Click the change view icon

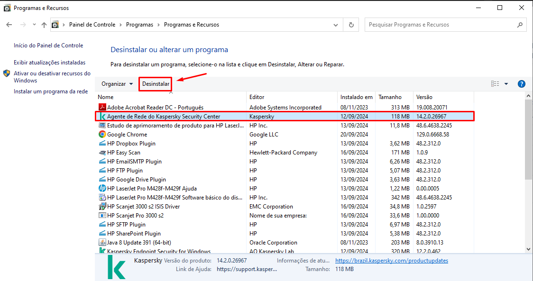coord(495,83)
